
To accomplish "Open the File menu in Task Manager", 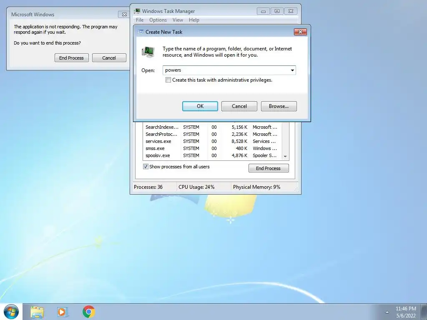I will (x=140, y=20).
